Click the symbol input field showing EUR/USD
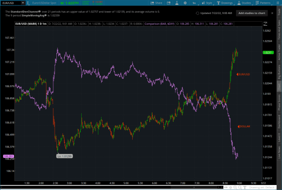 [x=11, y=3]
